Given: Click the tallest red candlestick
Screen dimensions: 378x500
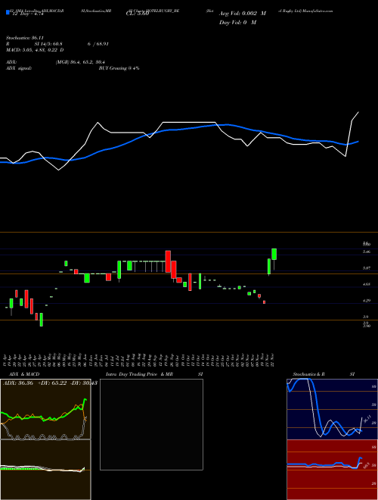Looking at the screenshot, I should pyautogui.click(x=168, y=261).
